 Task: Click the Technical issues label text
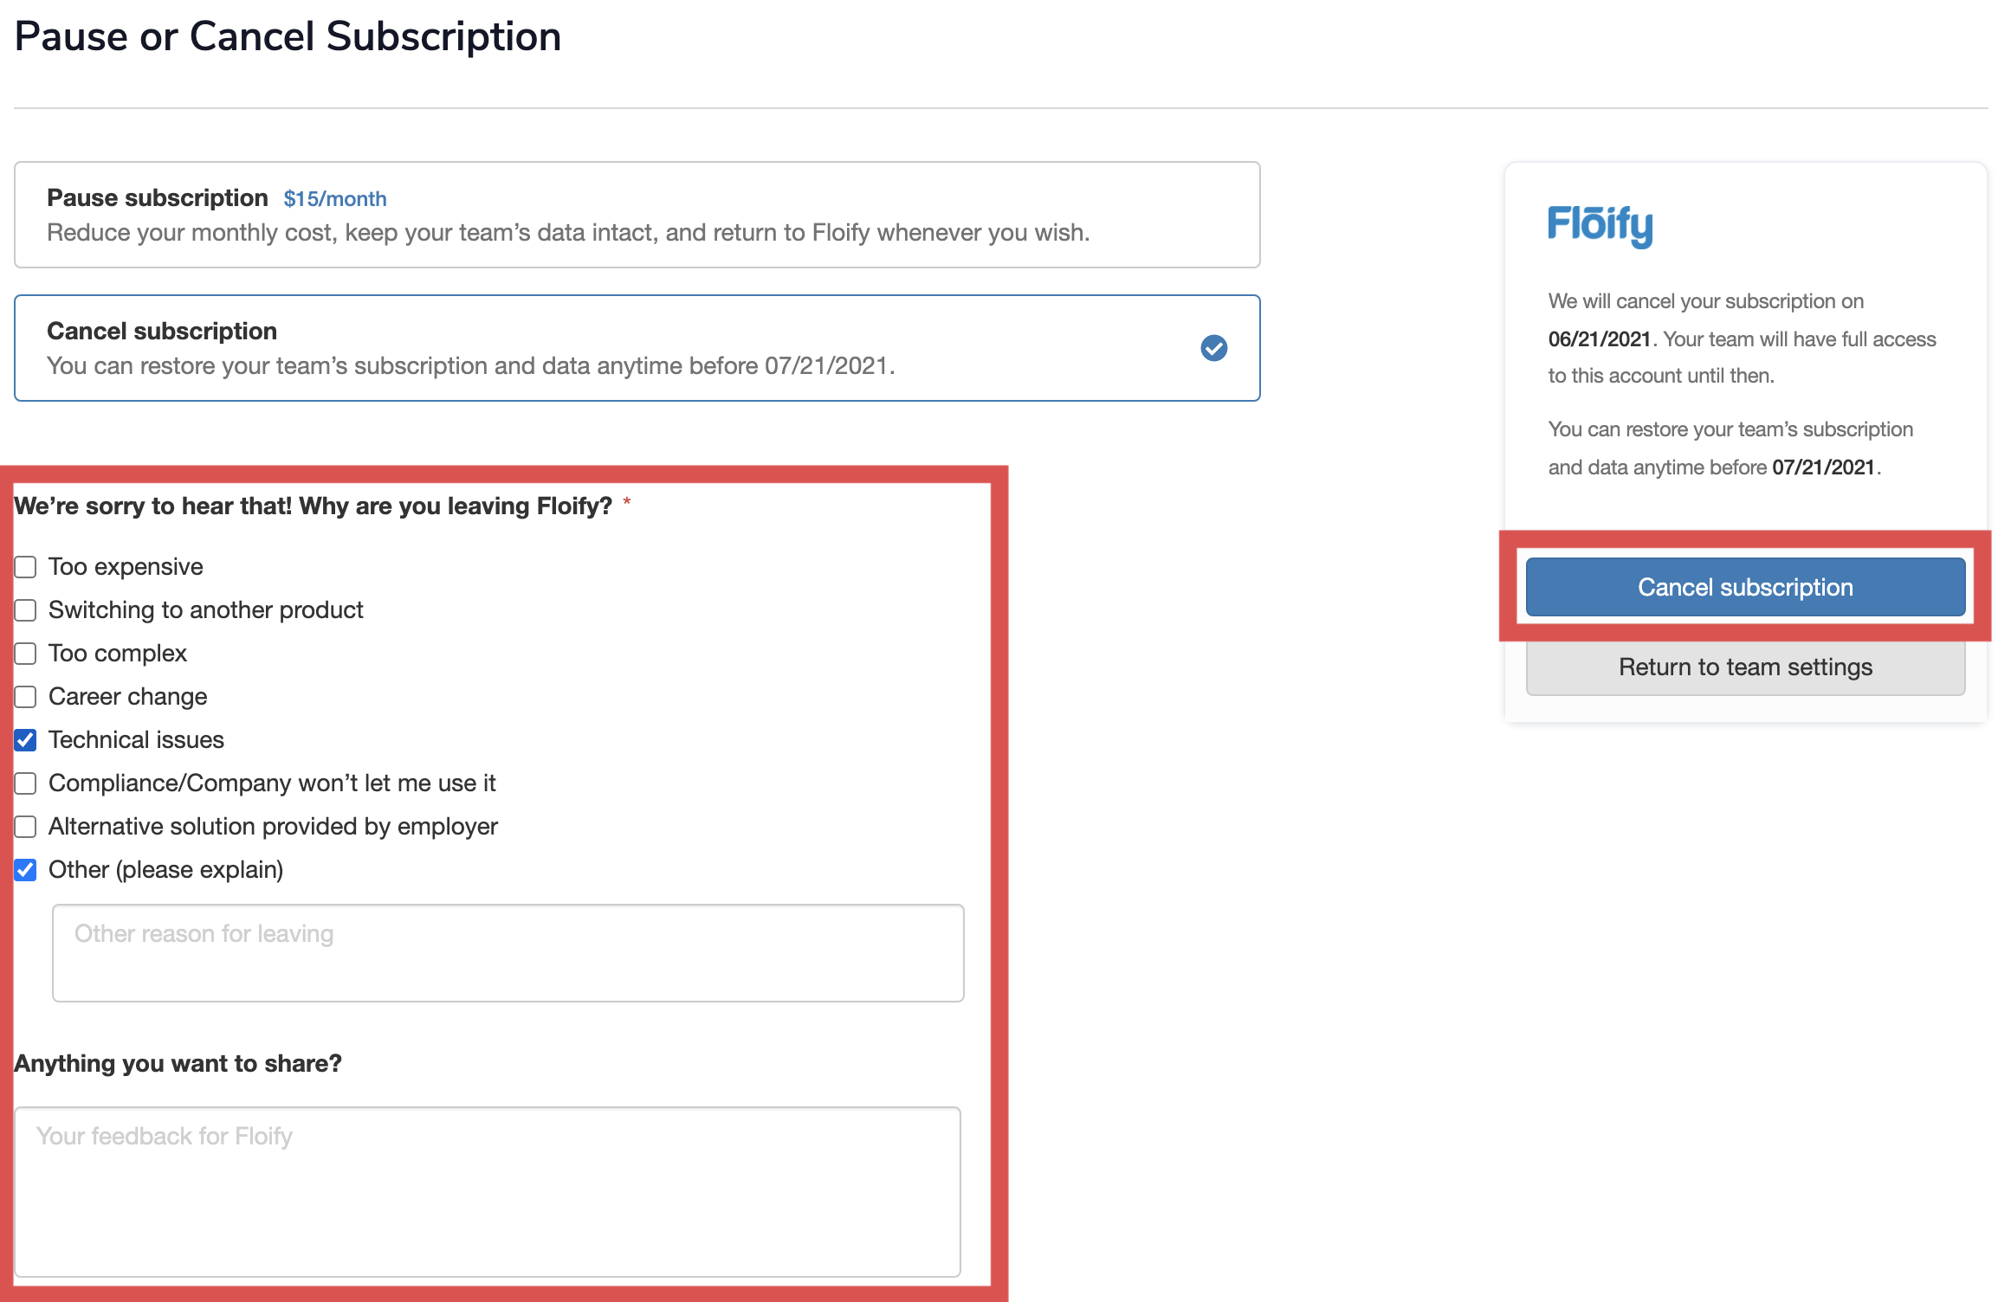[136, 740]
